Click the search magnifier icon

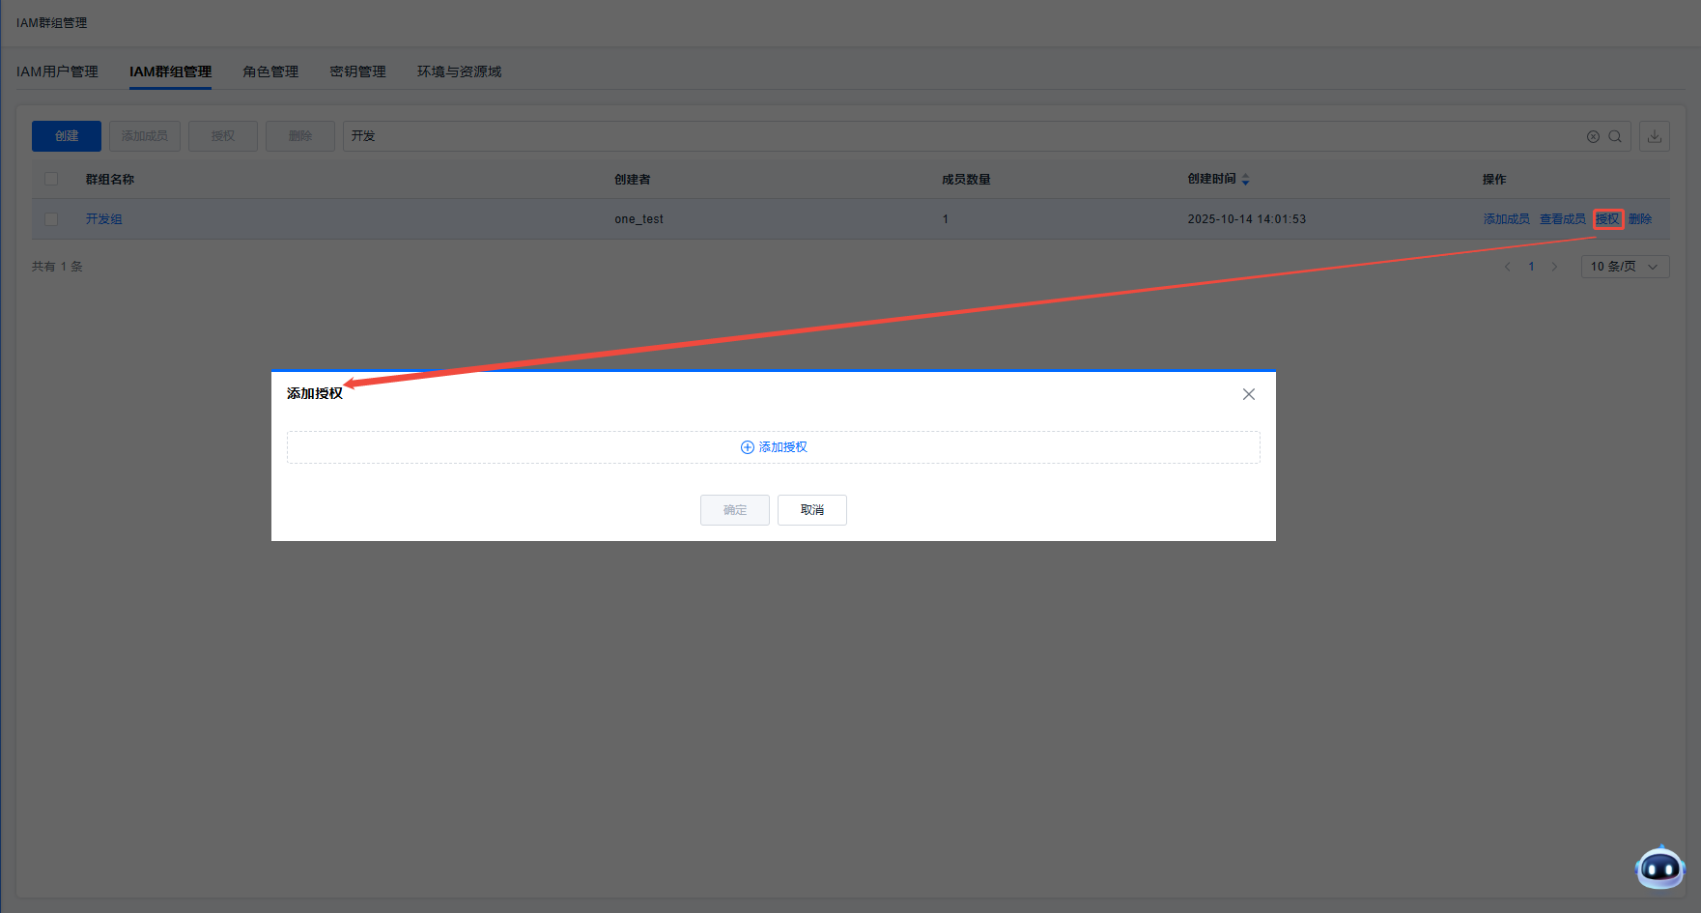coord(1614,136)
